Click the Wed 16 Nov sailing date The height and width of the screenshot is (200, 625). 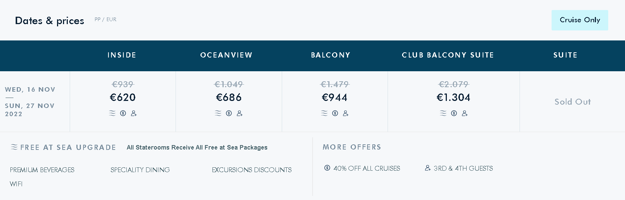pos(30,89)
